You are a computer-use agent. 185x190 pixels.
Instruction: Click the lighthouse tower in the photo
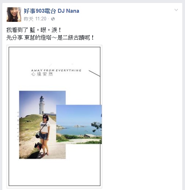point(42,105)
